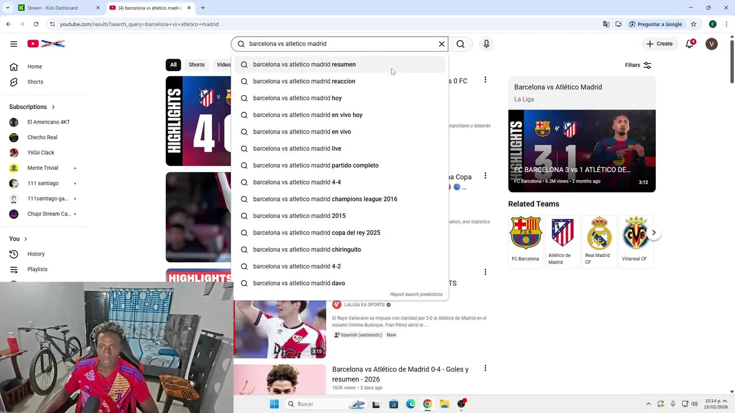Image resolution: width=735 pixels, height=413 pixels.
Task: Open Windows Start menu
Action: point(274,404)
